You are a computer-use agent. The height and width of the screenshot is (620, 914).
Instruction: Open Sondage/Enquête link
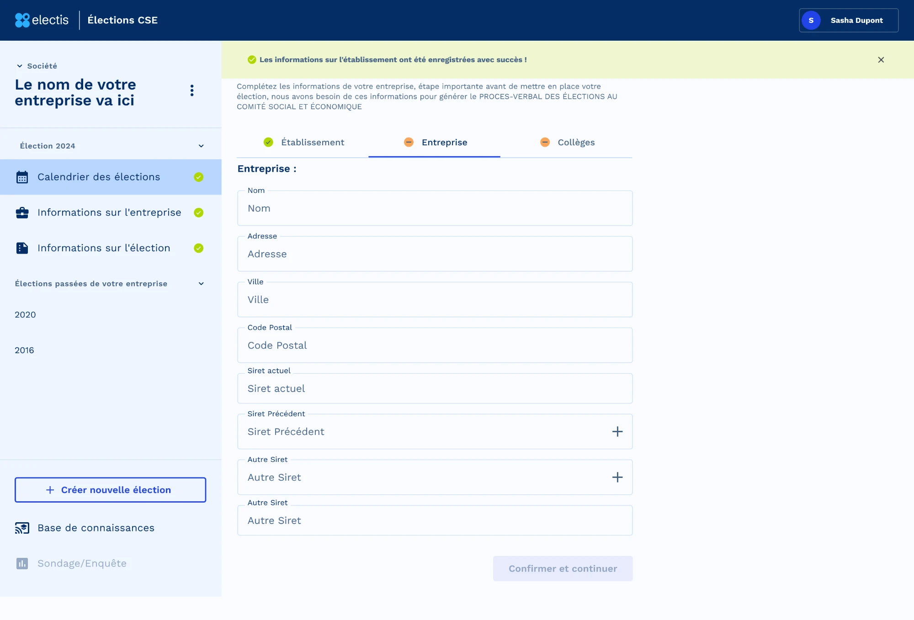(82, 564)
